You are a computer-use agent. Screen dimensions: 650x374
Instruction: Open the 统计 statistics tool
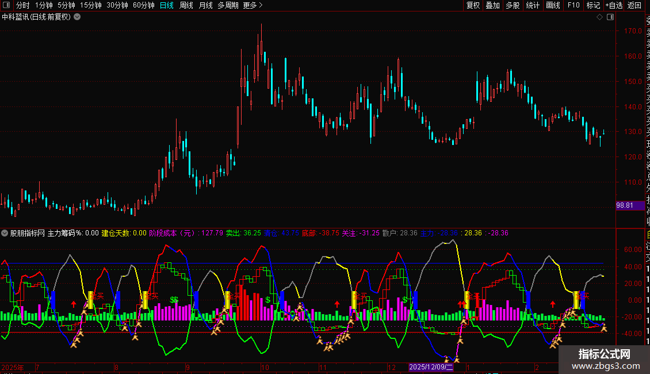[x=533, y=5]
